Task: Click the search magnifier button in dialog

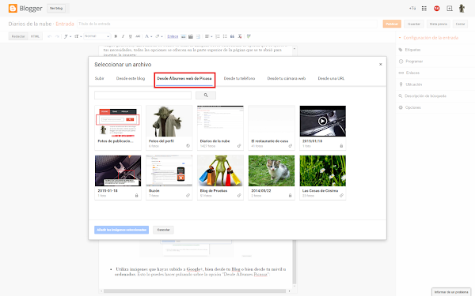Action: [206, 96]
